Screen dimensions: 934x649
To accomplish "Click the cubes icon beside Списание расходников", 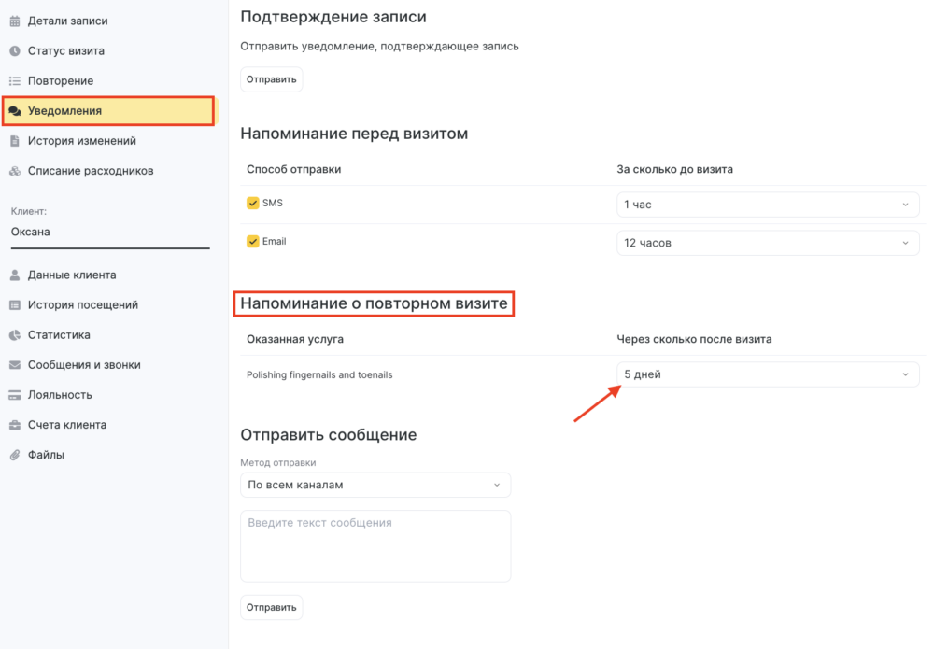I will (x=15, y=171).
